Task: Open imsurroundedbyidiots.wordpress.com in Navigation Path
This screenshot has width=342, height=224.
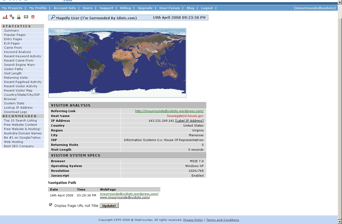Action: tap(129, 194)
